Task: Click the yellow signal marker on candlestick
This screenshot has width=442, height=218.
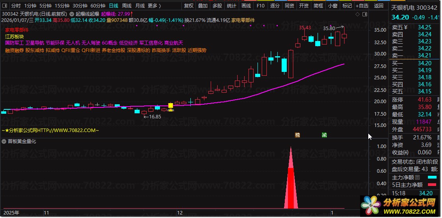Action: [x=170, y=105]
